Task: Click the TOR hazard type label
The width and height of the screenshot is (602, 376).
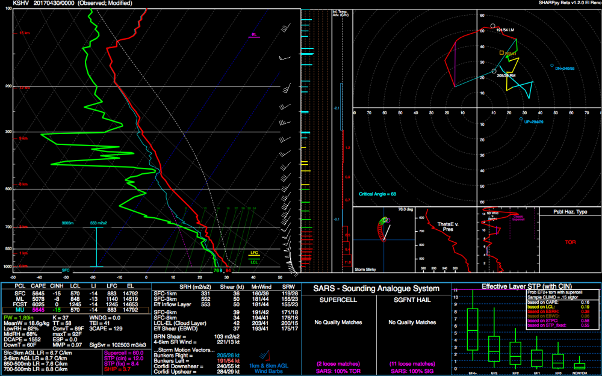Action: point(570,242)
